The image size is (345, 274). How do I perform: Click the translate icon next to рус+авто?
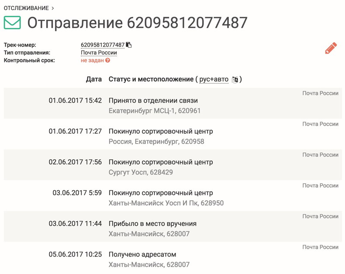pyautogui.click(x=235, y=79)
